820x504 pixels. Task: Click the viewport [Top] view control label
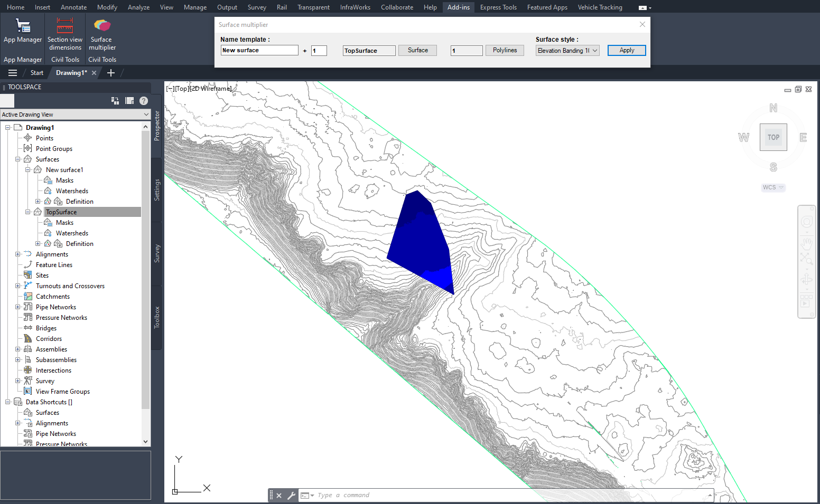coord(182,89)
